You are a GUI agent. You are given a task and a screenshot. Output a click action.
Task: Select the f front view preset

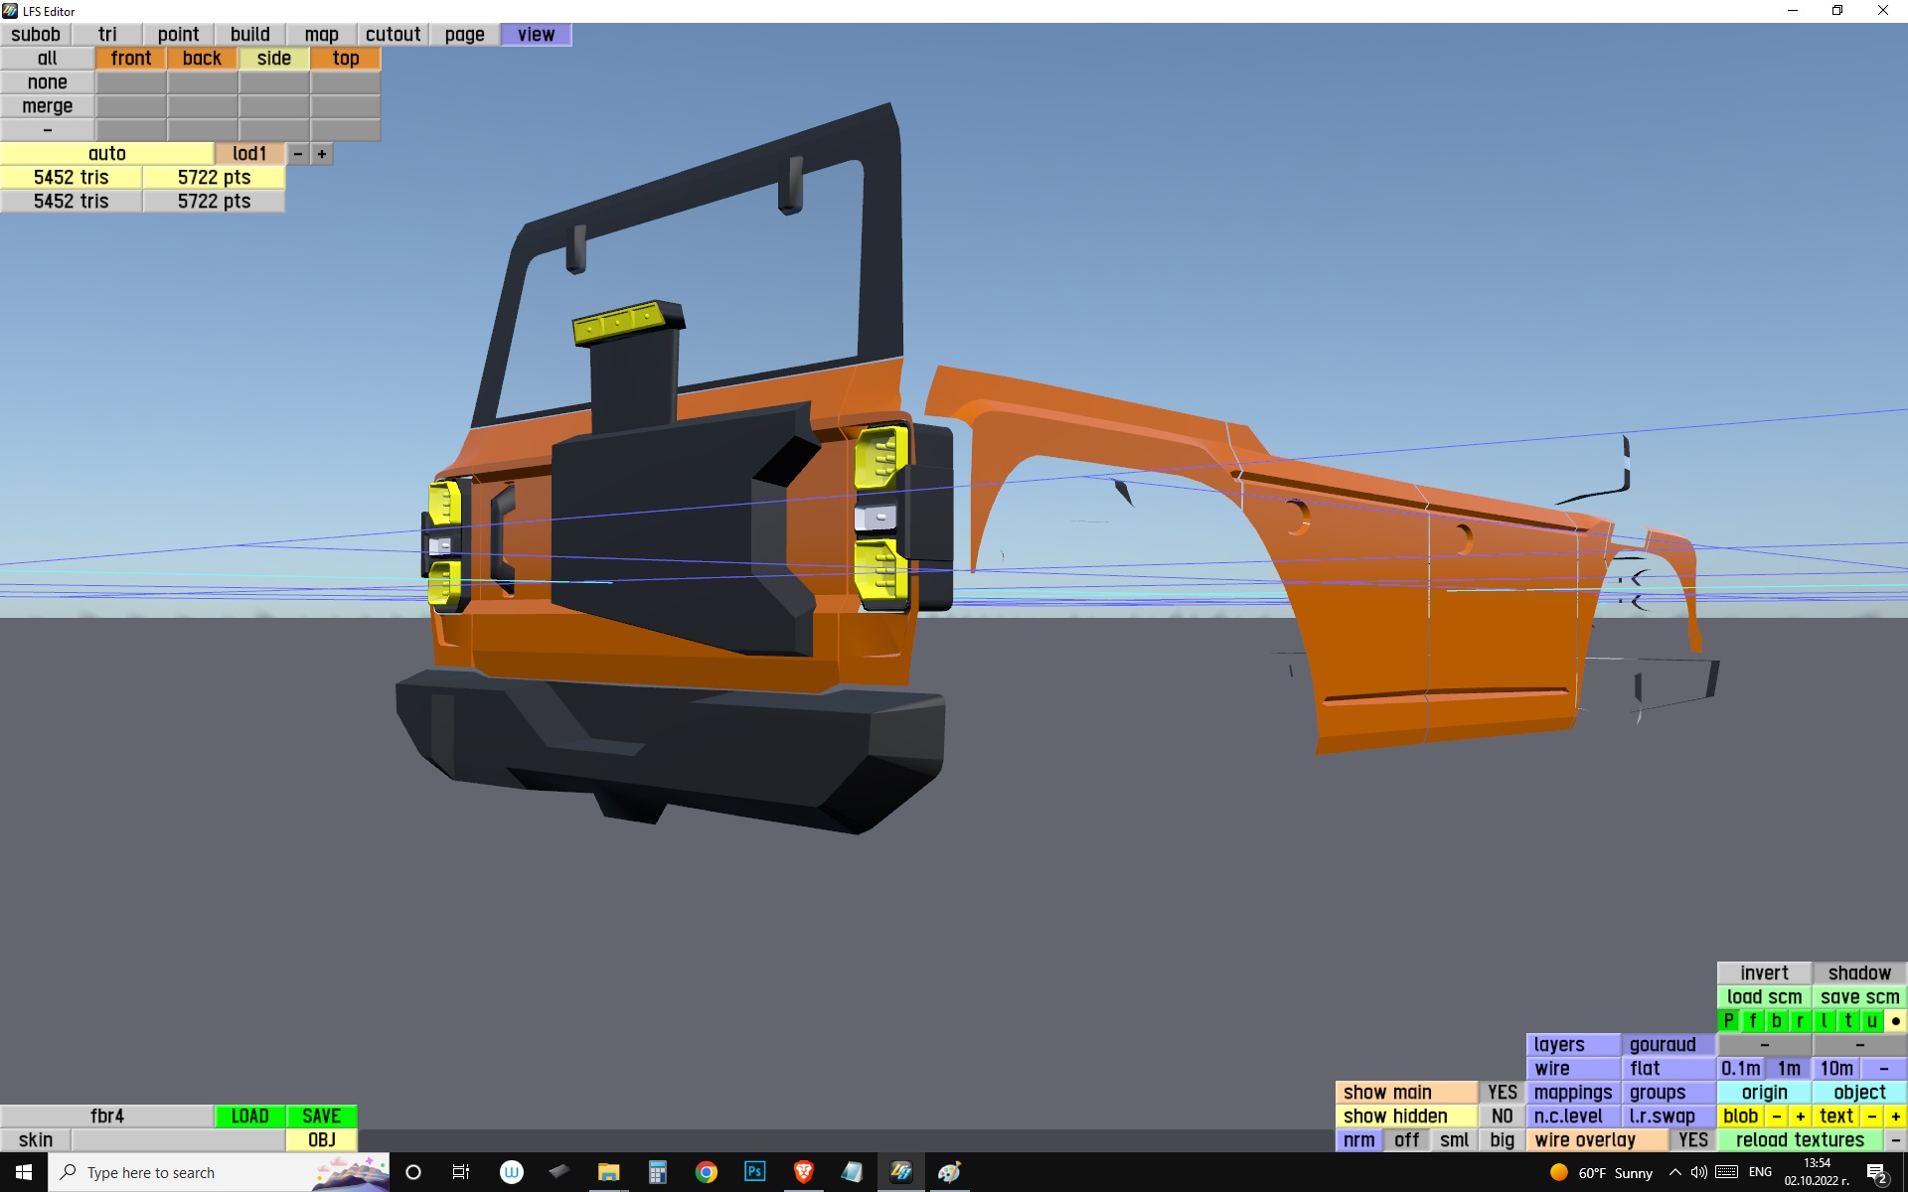tap(1752, 1021)
